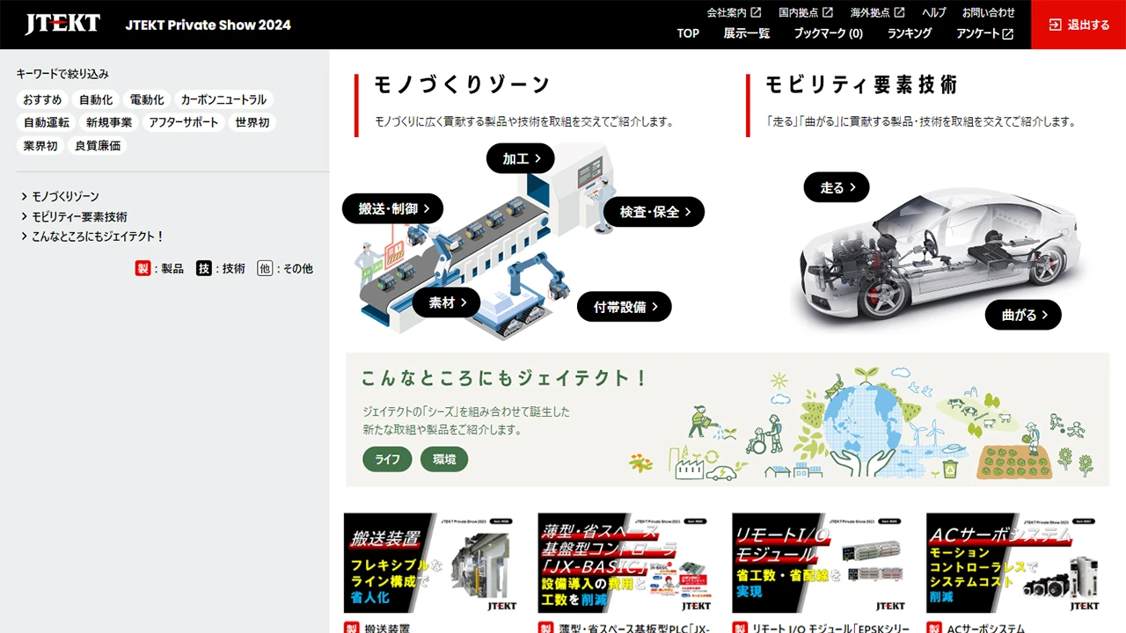Open the 加工 category
This screenshot has height=633, width=1126.
pos(520,158)
